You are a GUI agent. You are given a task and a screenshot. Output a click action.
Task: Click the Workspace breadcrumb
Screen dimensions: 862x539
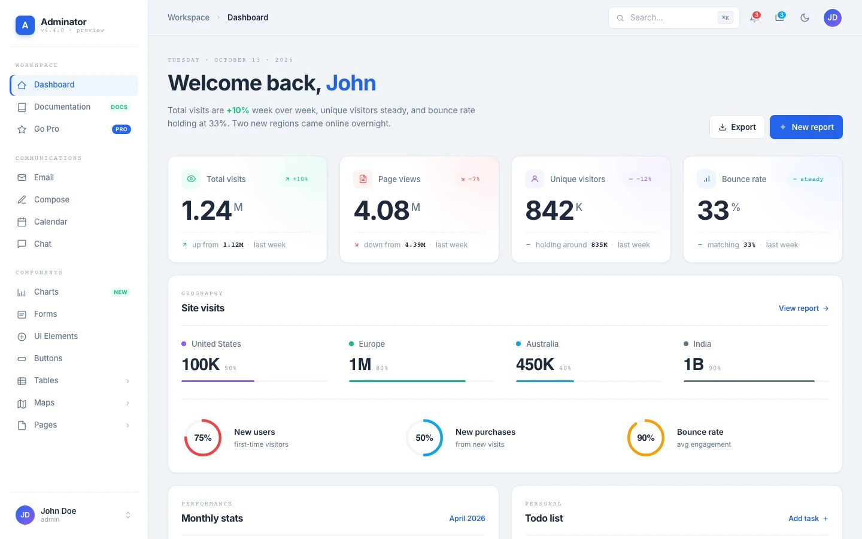(189, 18)
